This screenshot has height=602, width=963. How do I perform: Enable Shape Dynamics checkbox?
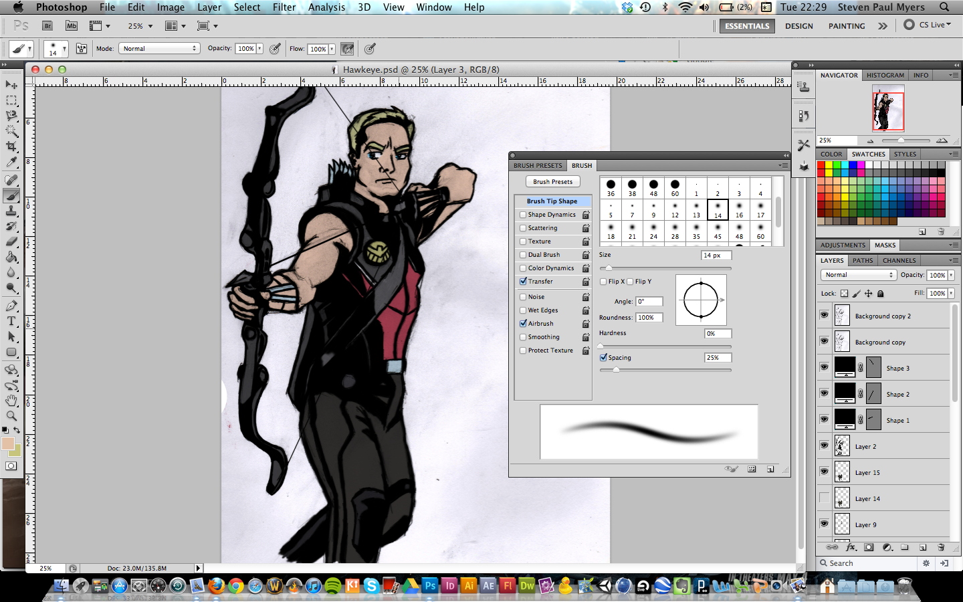[x=523, y=215]
